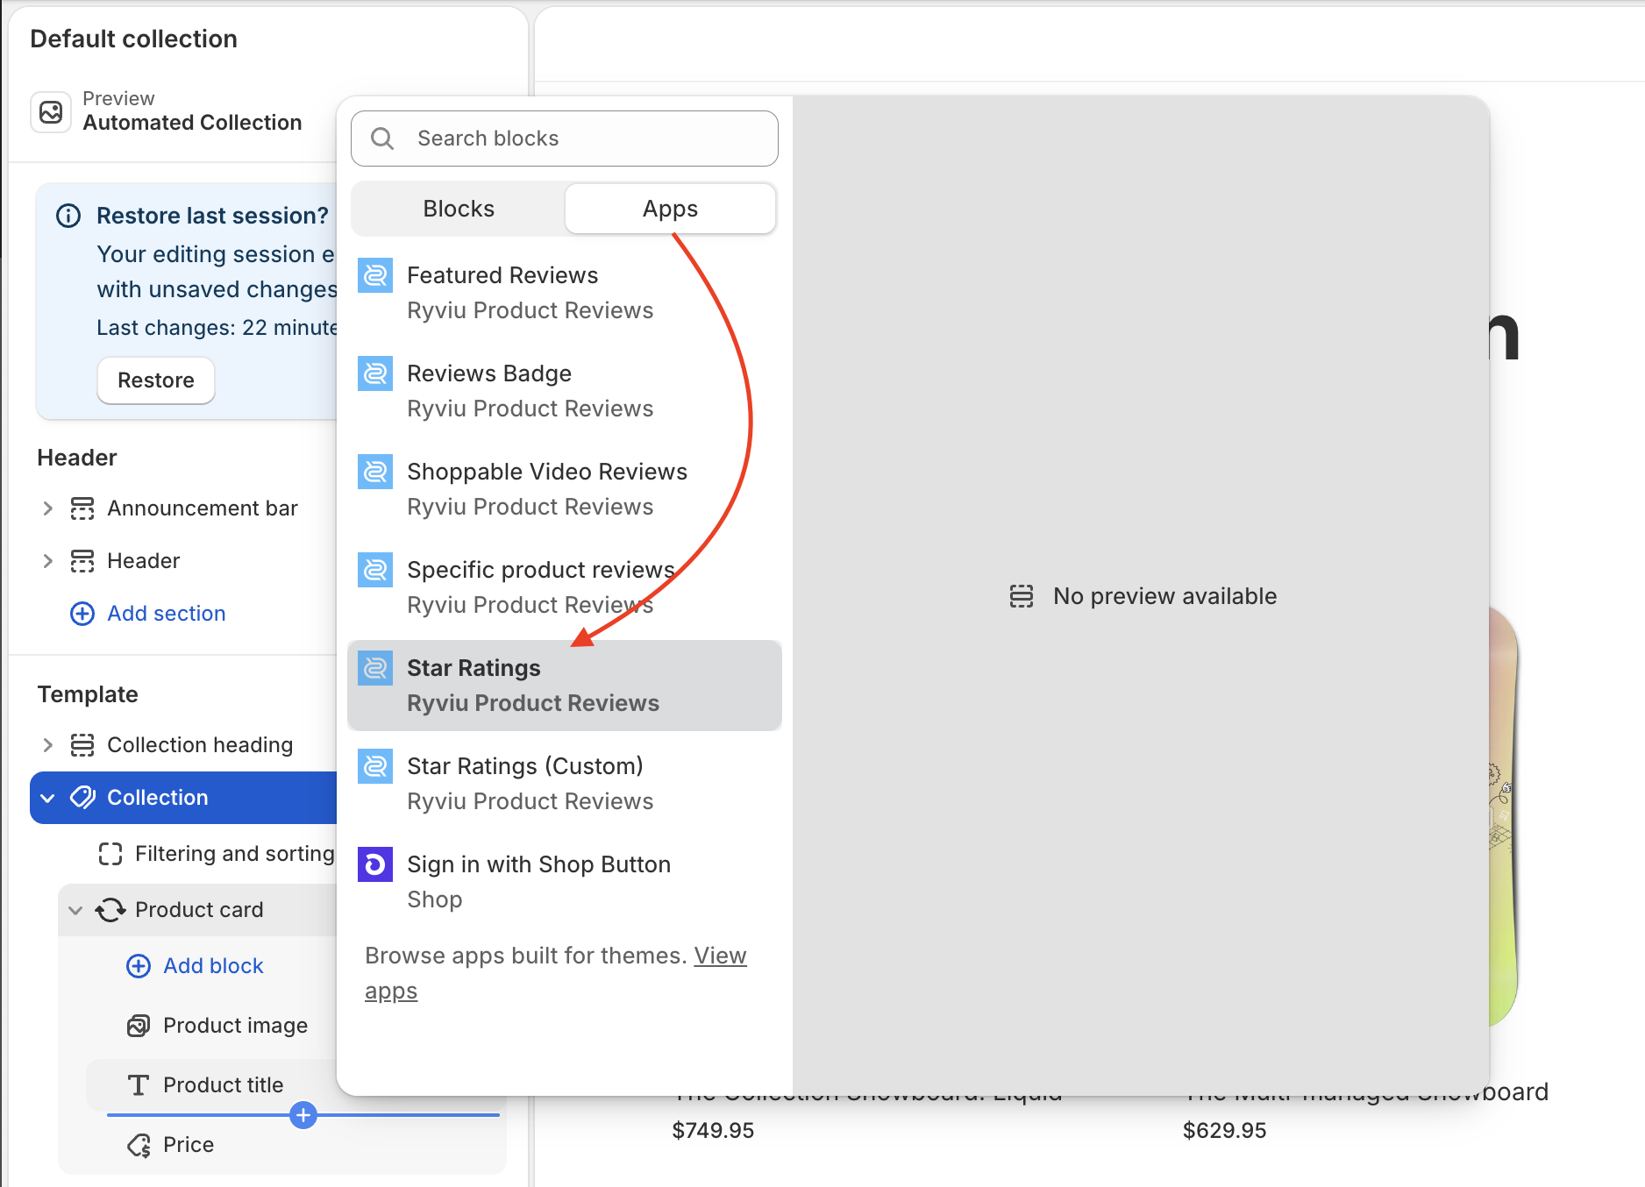Click the Shop icon for Sign in with Shop
1645x1187 pixels.
(x=375, y=865)
